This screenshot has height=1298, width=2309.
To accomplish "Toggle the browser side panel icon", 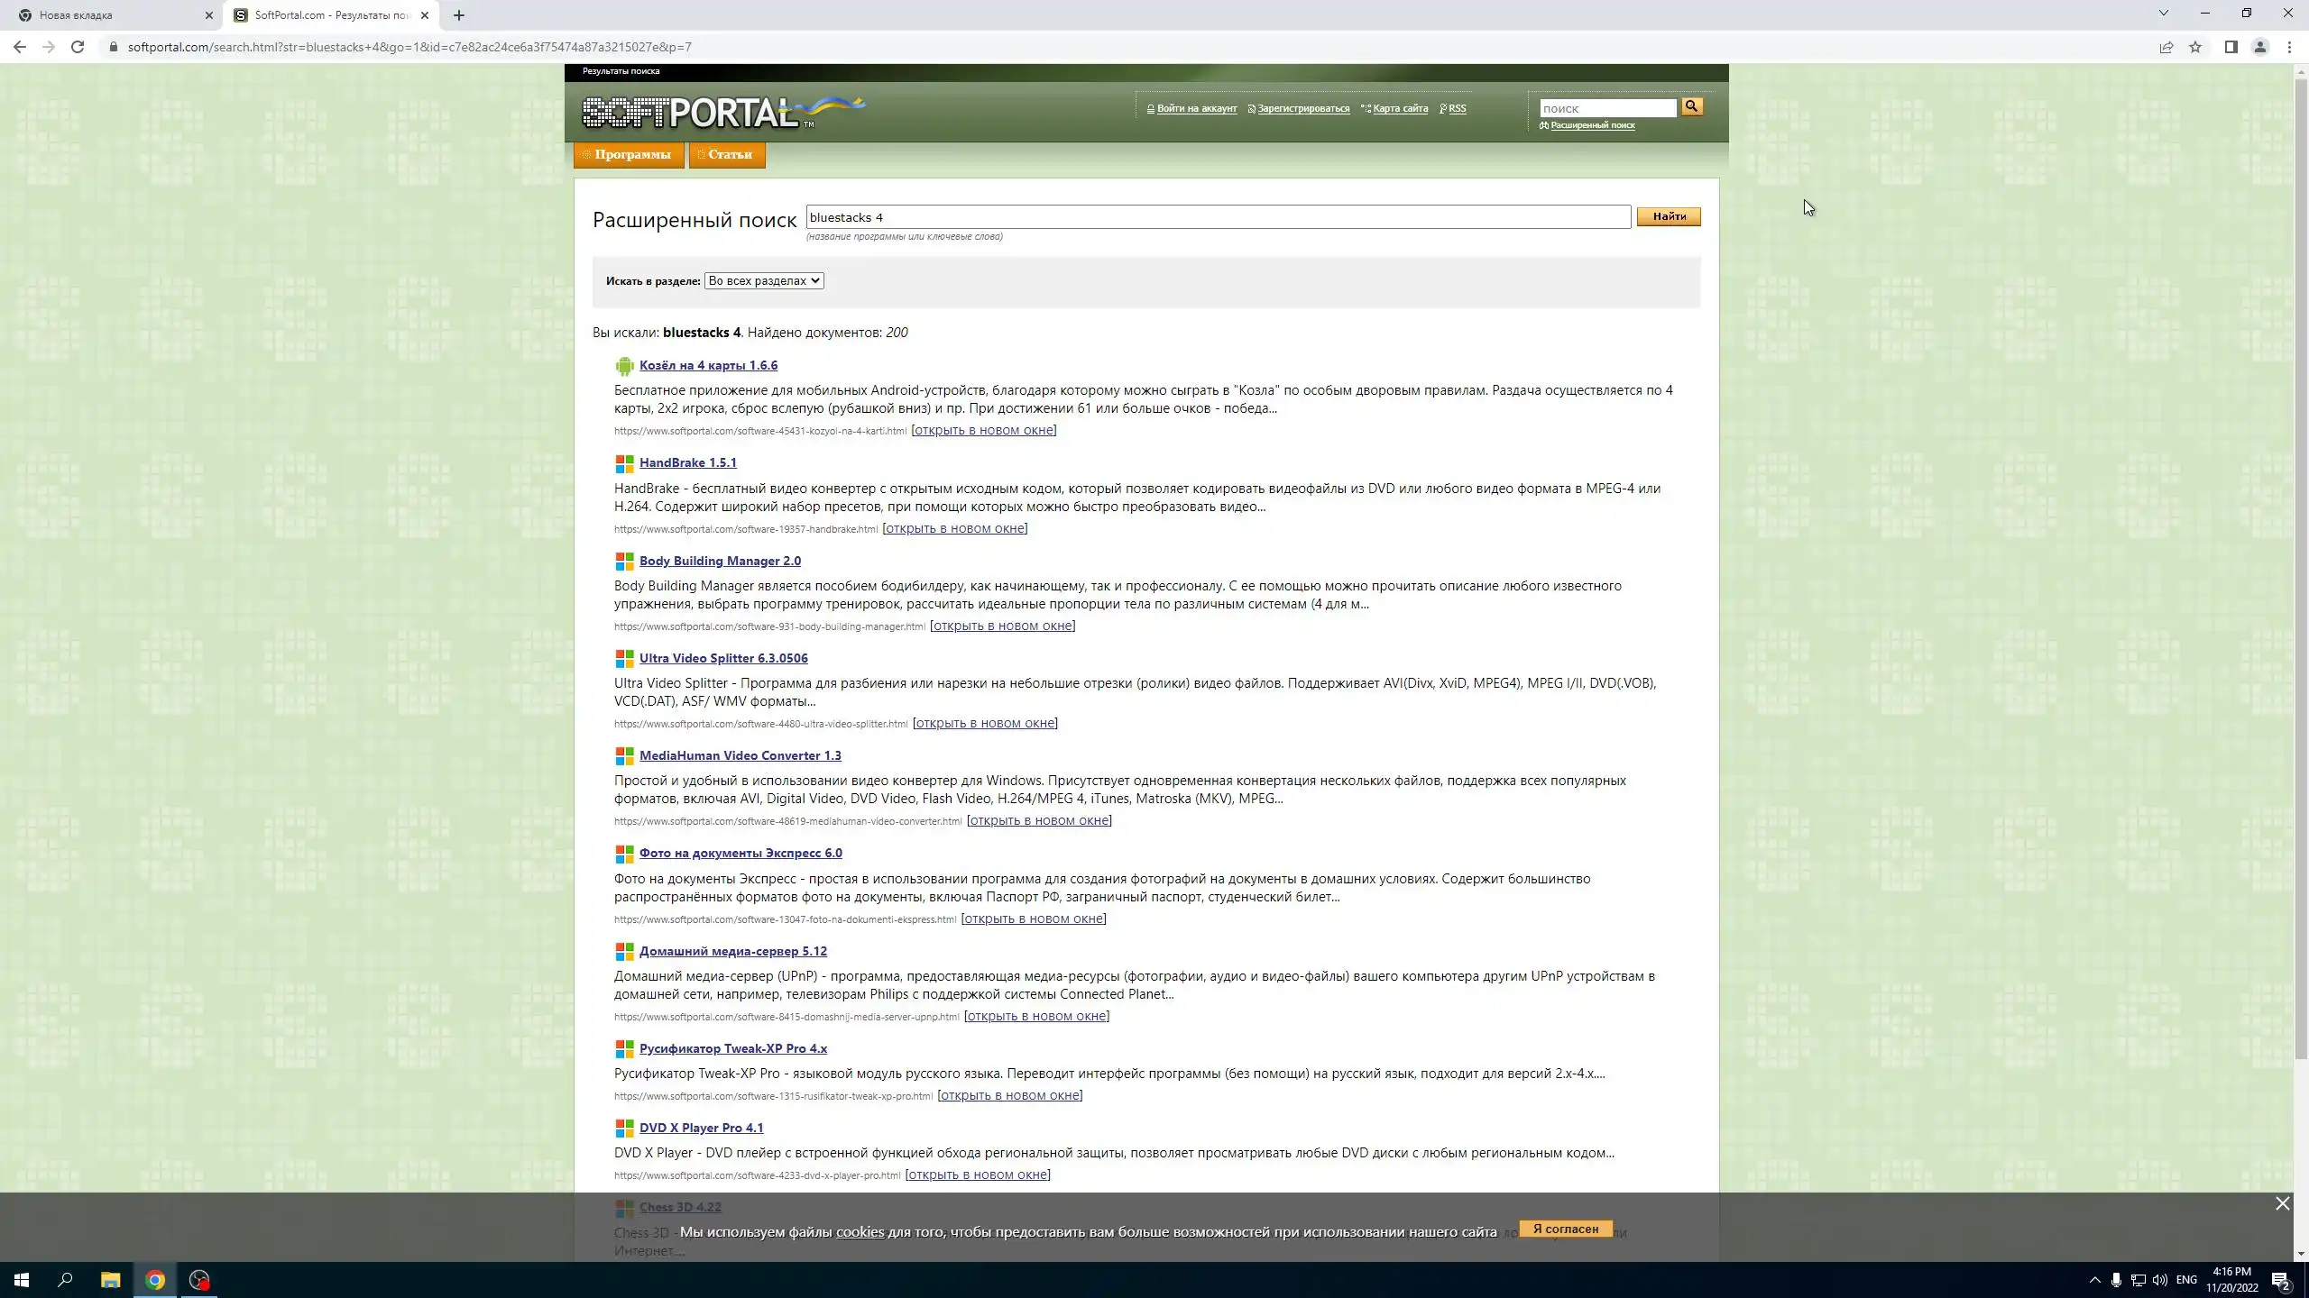I will point(2231,47).
